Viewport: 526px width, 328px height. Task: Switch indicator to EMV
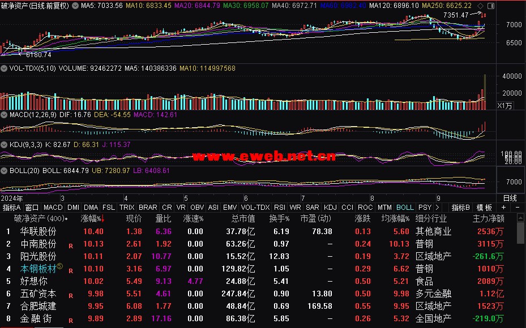coord(230,208)
